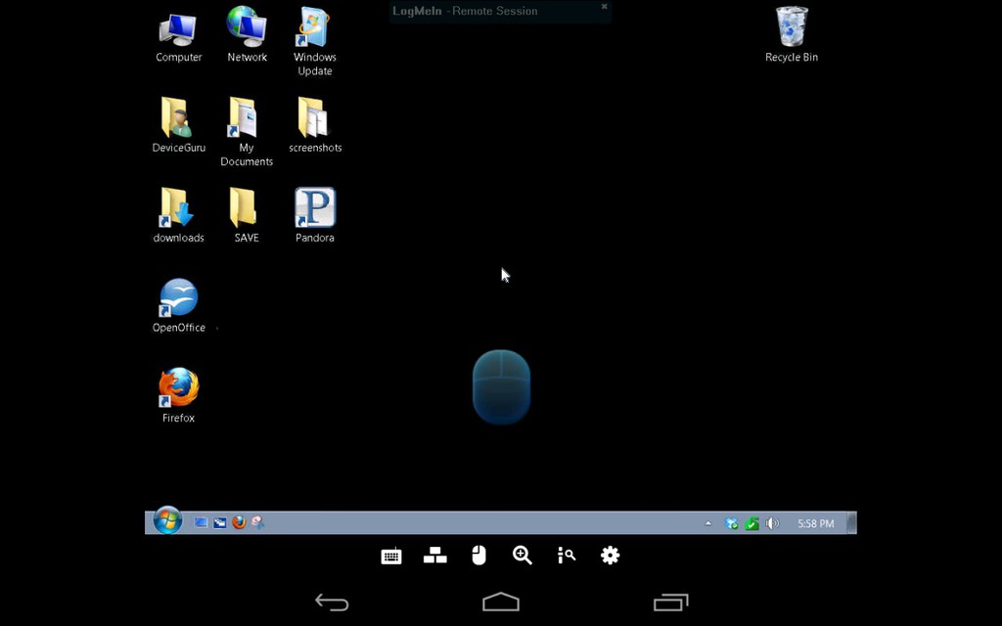Click the Pandora shortcut icon
1002x626 pixels.
[x=315, y=215]
